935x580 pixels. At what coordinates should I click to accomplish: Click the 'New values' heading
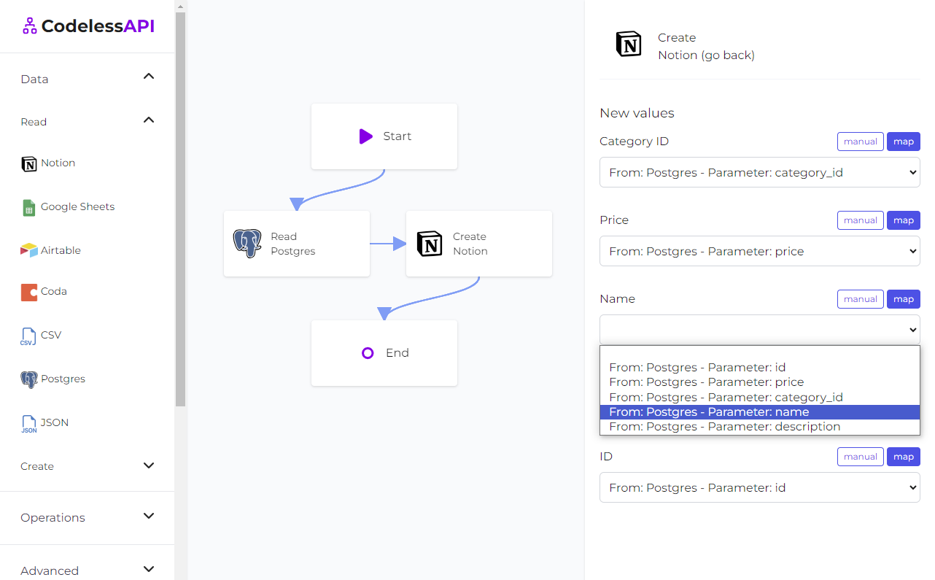pos(637,113)
